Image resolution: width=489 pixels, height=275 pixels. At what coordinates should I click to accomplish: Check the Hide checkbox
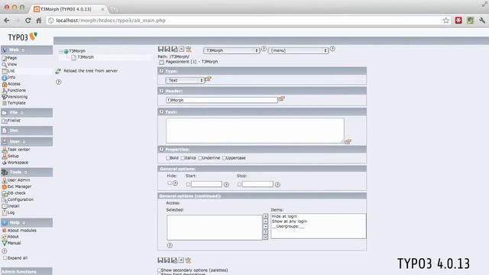(170, 183)
